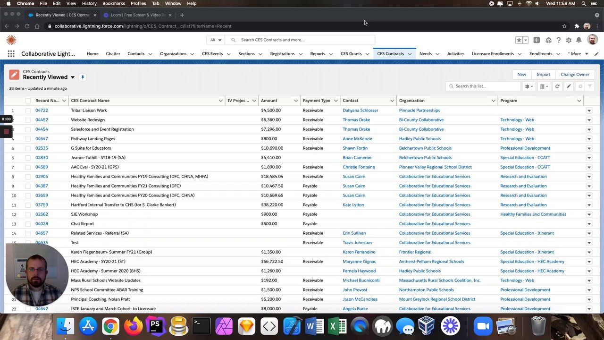Launch Excel from the Dock
This screenshot has width=604, height=340.
point(337,326)
